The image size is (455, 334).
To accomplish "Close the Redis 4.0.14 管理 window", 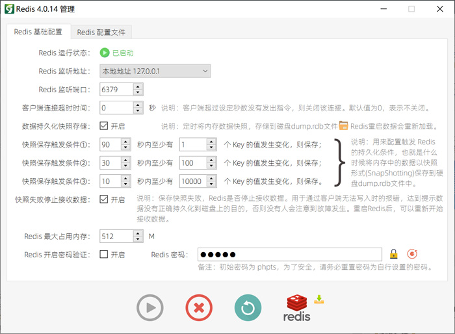I will click(x=440, y=9).
